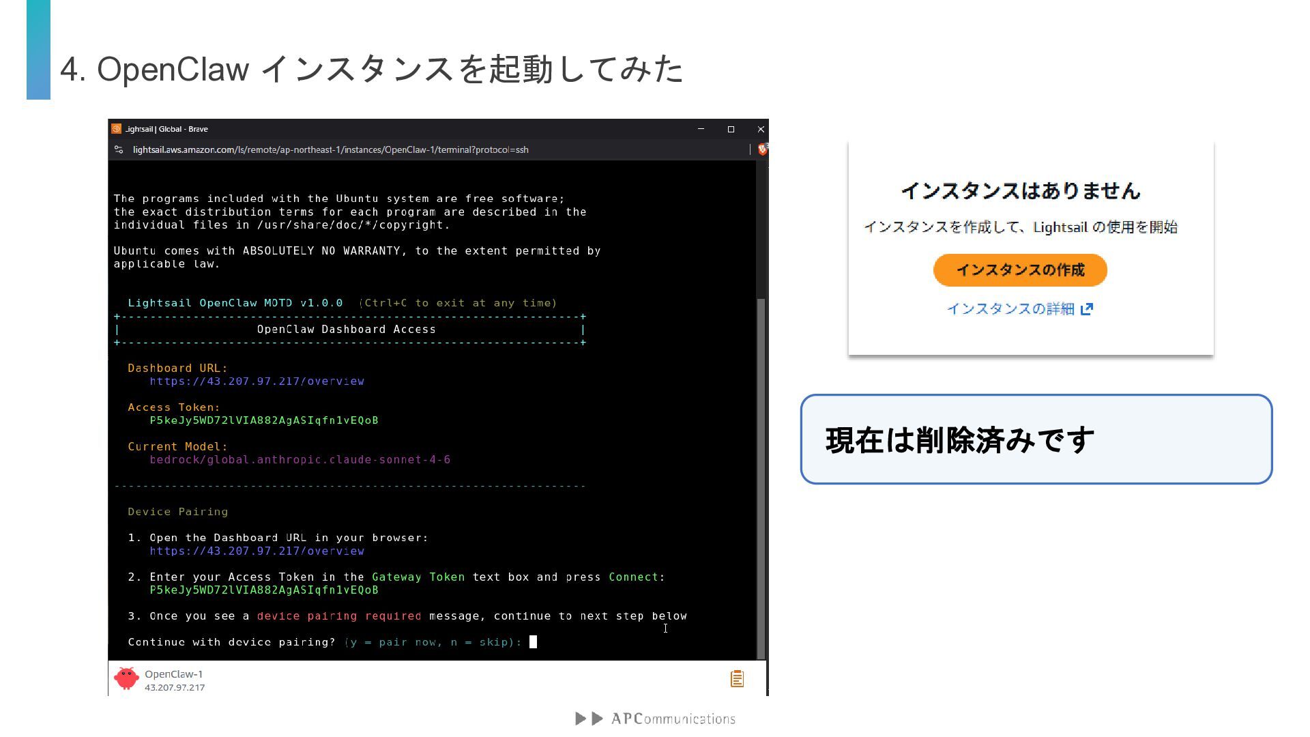Open the first Dashboard URL overview link

pos(257,381)
